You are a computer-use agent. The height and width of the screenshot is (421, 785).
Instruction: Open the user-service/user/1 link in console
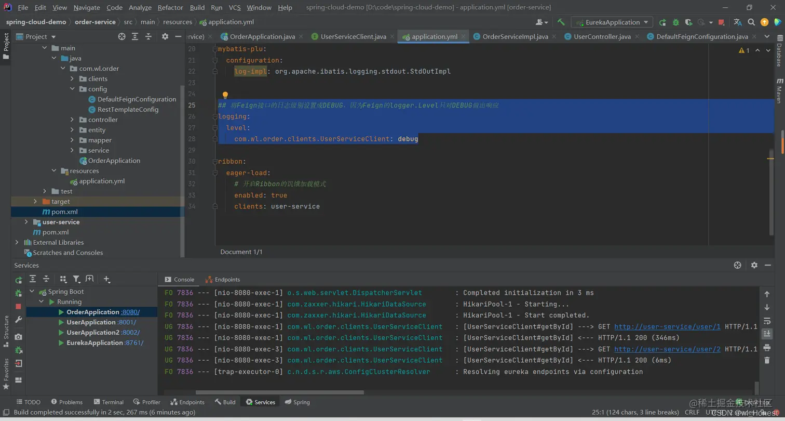click(667, 327)
